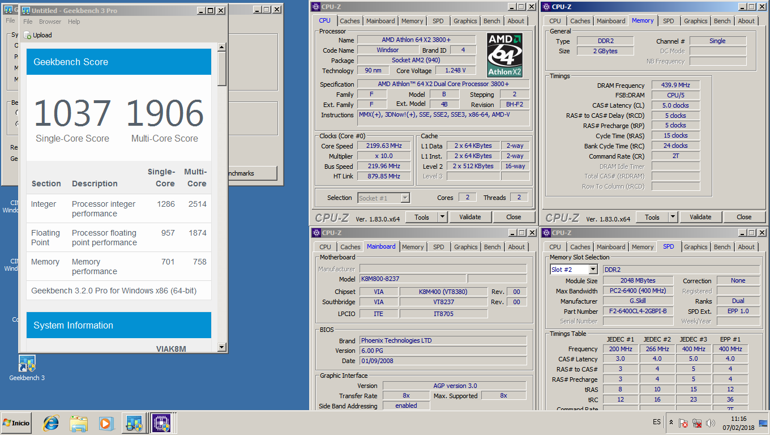
Task: Click the mainboard Model field K8M800-8237
Action: tap(413, 279)
